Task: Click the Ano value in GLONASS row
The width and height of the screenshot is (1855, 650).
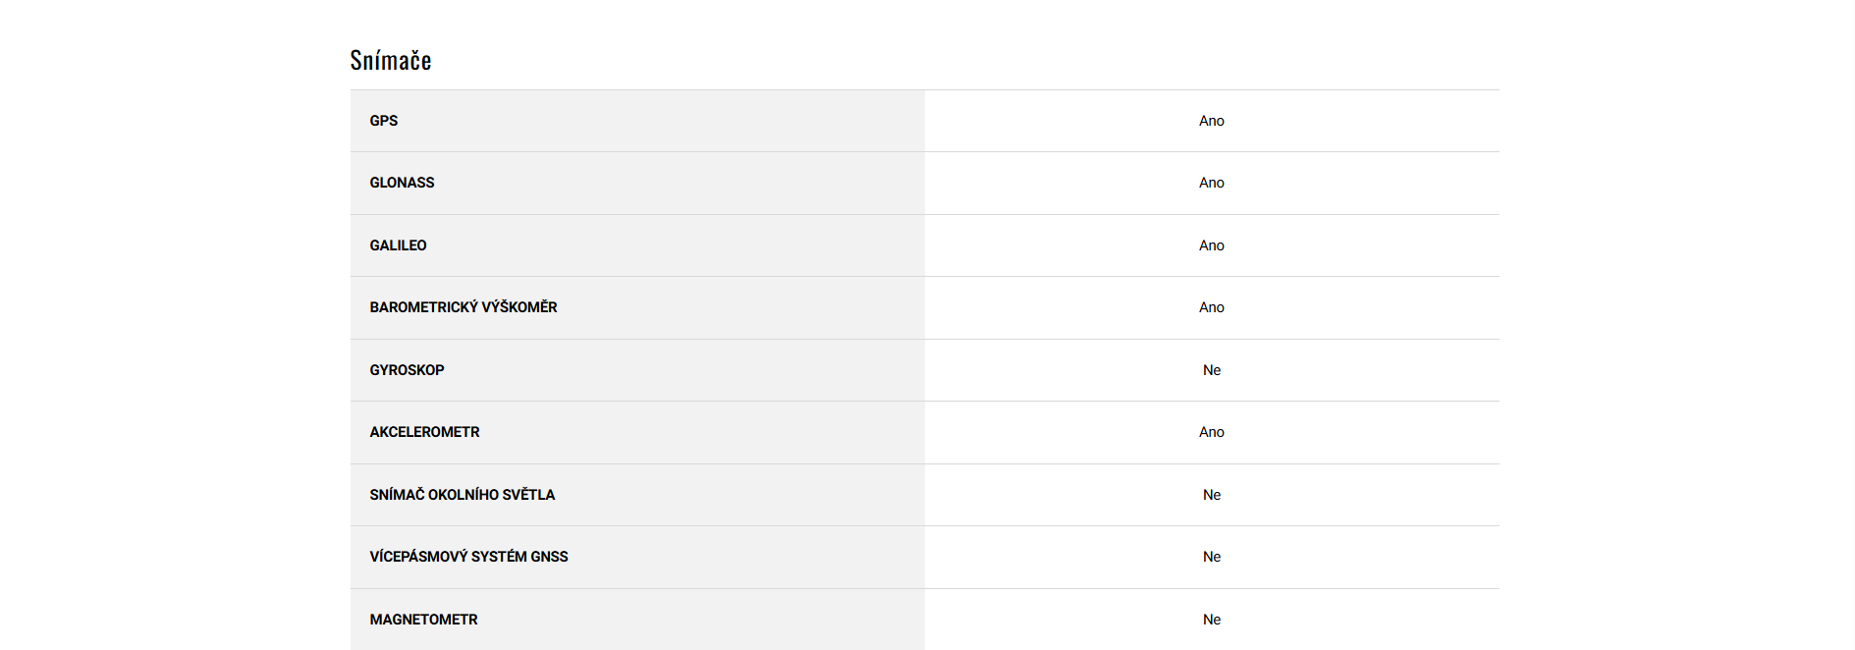Action: [1212, 183]
